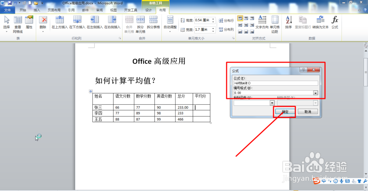This screenshot has height=191, width=368.
Task: Insert a column to the left (在左侧插入)
Action: point(95,22)
